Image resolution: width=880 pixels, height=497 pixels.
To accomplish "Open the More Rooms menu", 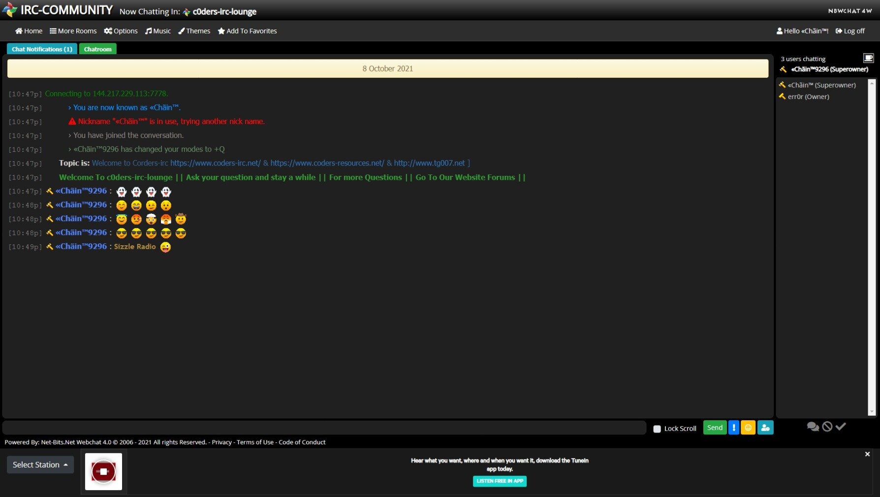I will pyautogui.click(x=73, y=31).
